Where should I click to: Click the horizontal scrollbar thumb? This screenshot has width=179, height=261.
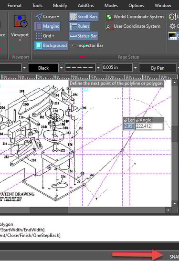click(x=49, y=210)
